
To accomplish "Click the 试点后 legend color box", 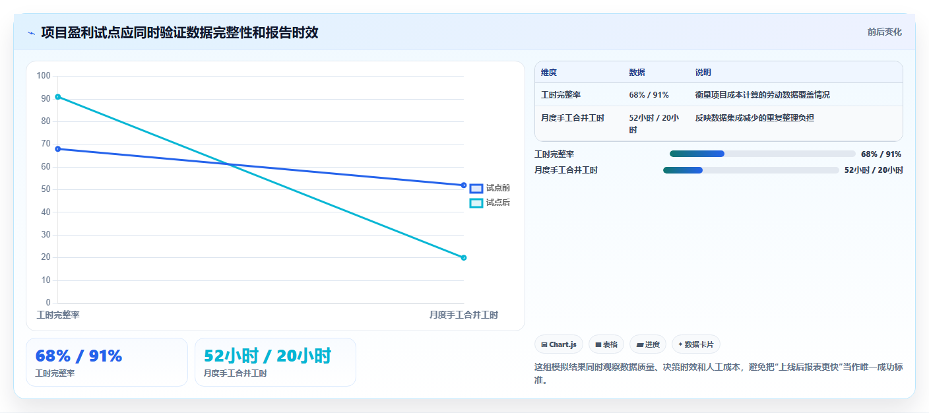I will pos(476,203).
